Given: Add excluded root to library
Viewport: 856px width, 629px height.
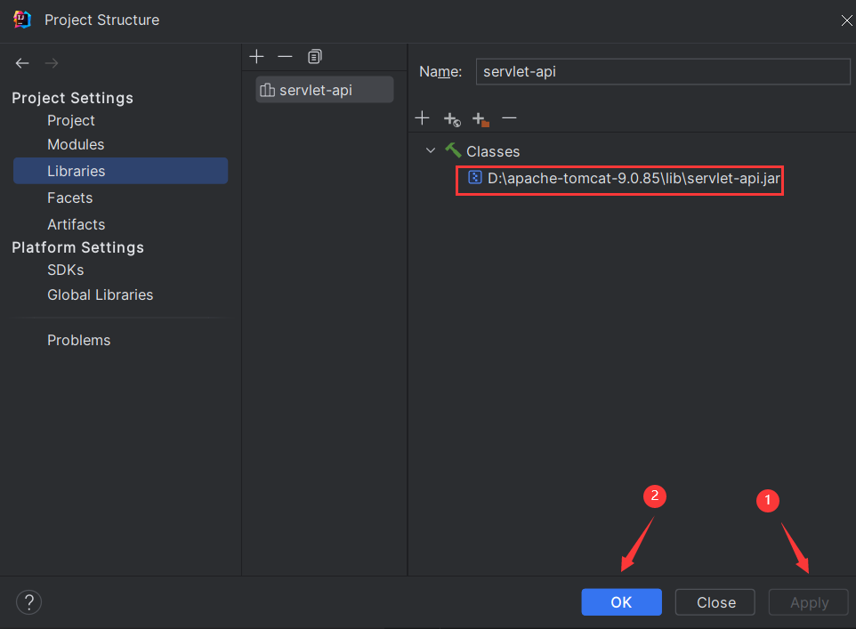Looking at the screenshot, I should [x=480, y=119].
